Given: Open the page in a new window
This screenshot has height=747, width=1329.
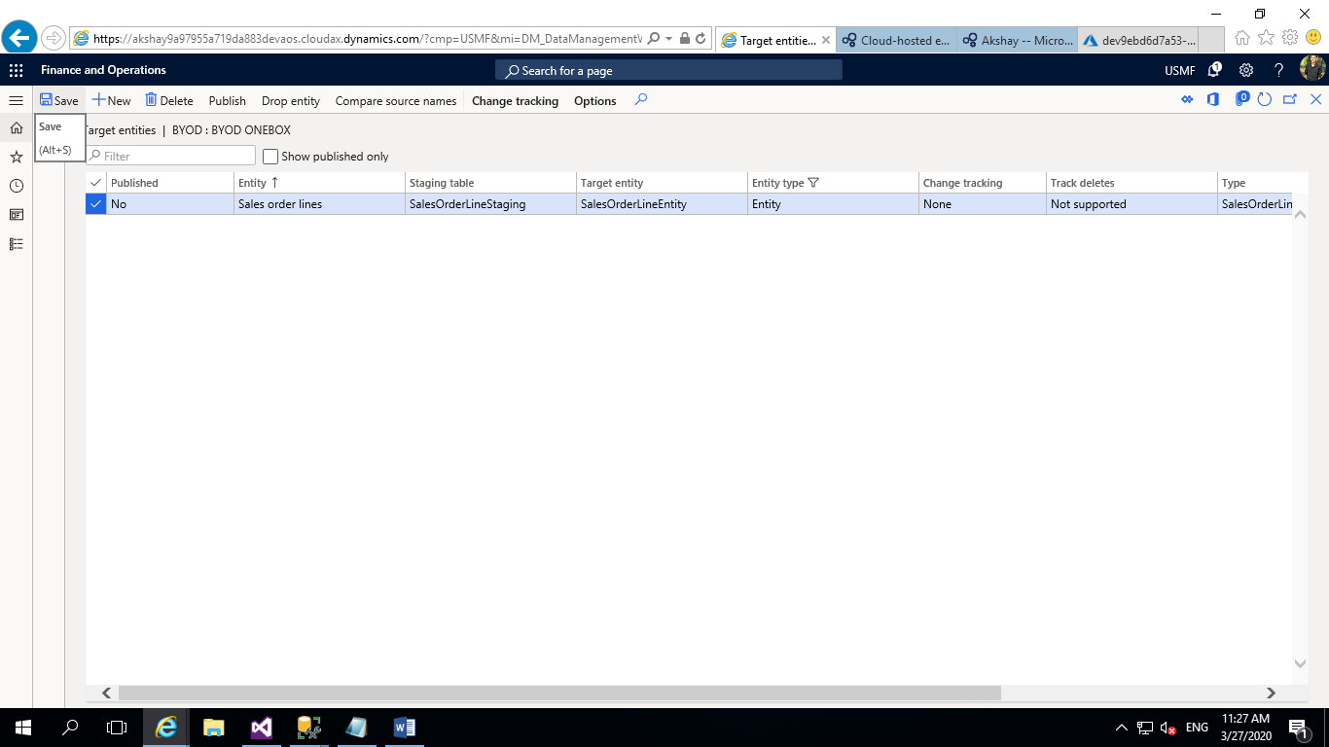Looking at the screenshot, I should point(1290,99).
